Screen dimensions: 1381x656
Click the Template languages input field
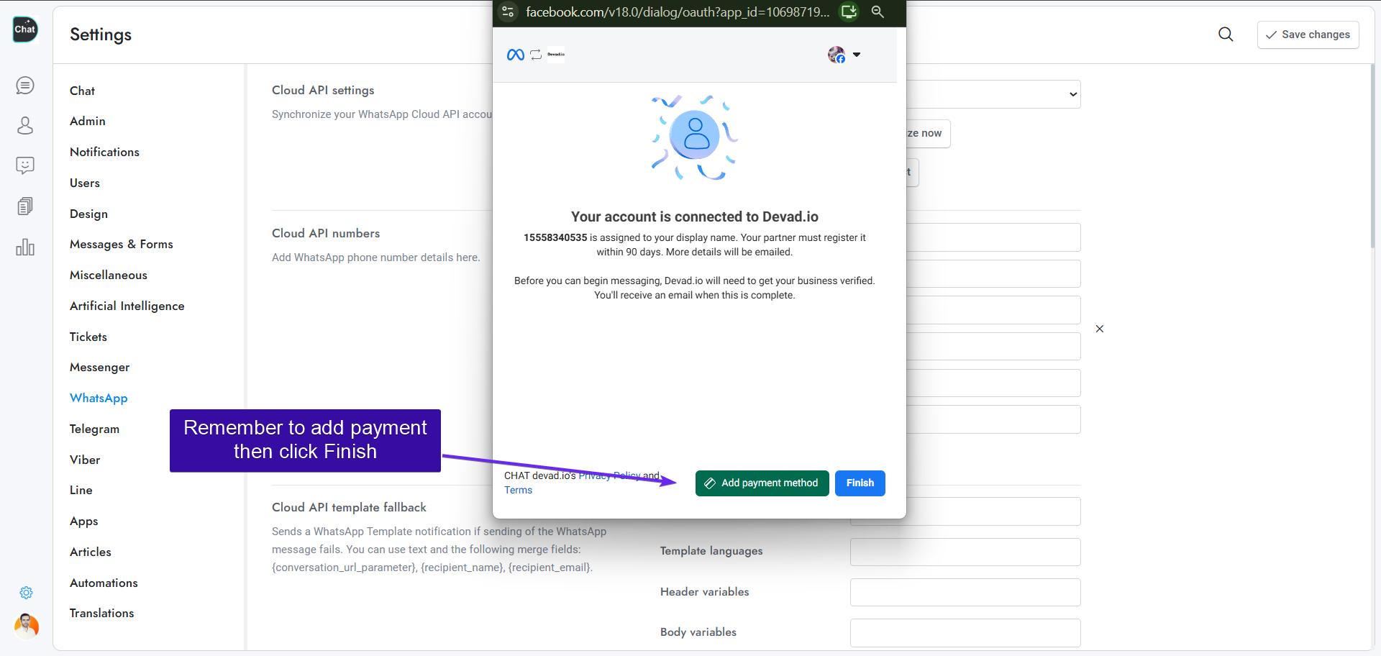965,552
